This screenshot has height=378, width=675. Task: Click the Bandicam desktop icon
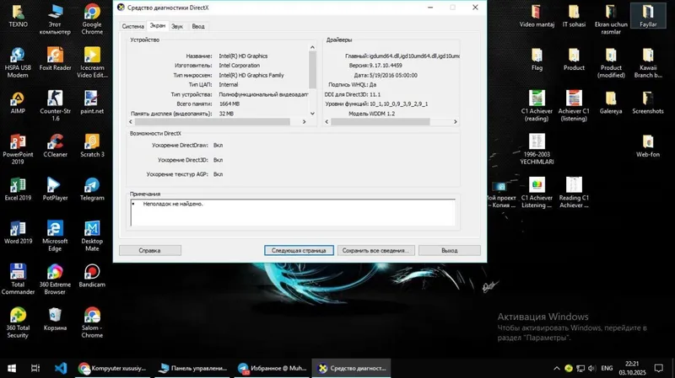pos(92,275)
